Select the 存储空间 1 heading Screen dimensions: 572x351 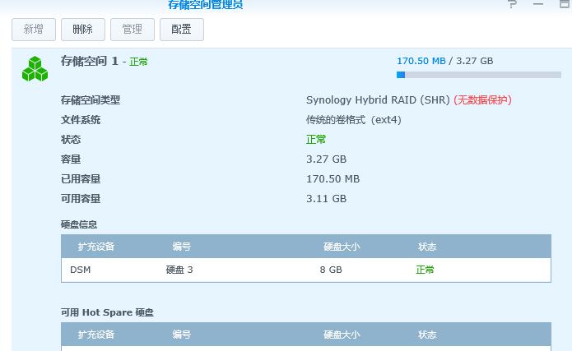click(90, 61)
